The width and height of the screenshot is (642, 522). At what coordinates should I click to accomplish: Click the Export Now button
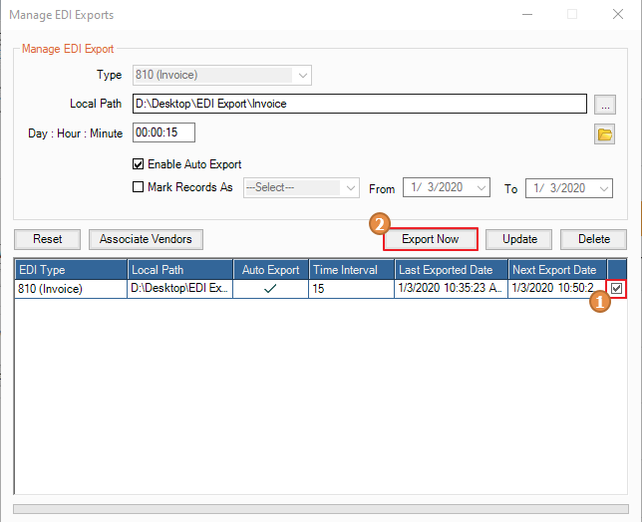[x=431, y=239]
